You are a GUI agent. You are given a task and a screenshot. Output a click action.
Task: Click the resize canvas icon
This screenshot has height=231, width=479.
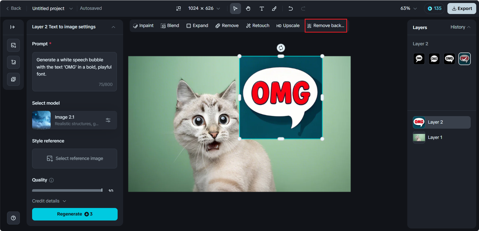tap(179, 9)
